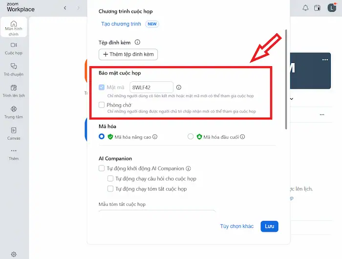
Task: Click the AI Companion heading
Action: [115, 158]
